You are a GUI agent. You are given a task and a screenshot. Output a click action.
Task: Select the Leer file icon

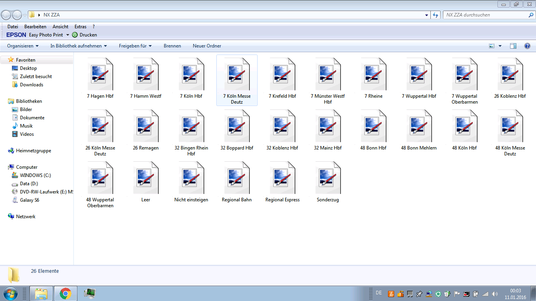[x=146, y=178]
